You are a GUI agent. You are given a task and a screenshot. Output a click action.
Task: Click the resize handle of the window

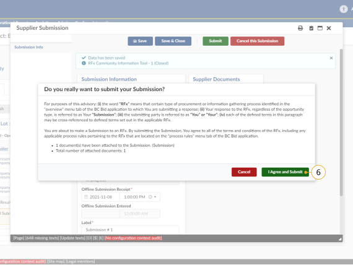tap(340, 240)
